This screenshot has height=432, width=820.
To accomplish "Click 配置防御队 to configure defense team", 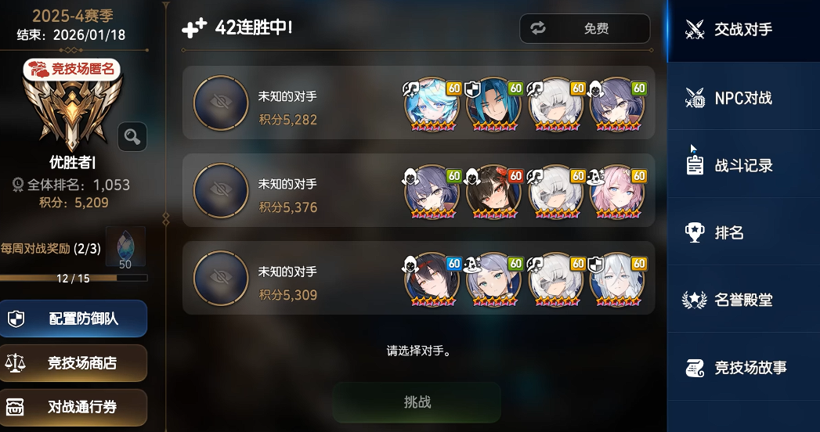I will [73, 318].
